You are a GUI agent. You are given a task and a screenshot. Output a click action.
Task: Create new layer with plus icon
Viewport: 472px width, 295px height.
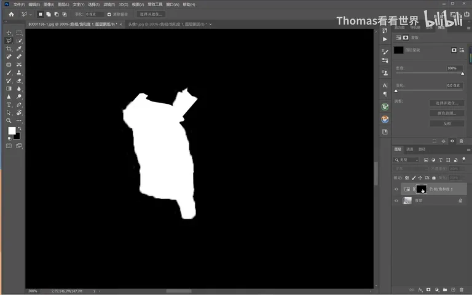click(x=453, y=290)
